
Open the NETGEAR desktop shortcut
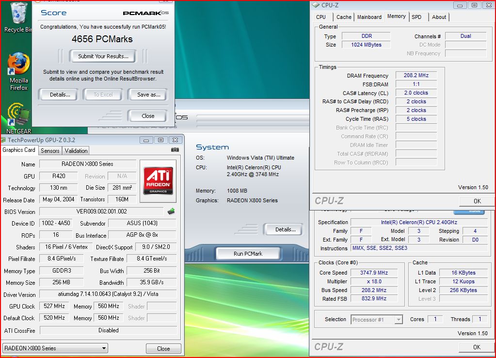click(x=18, y=118)
